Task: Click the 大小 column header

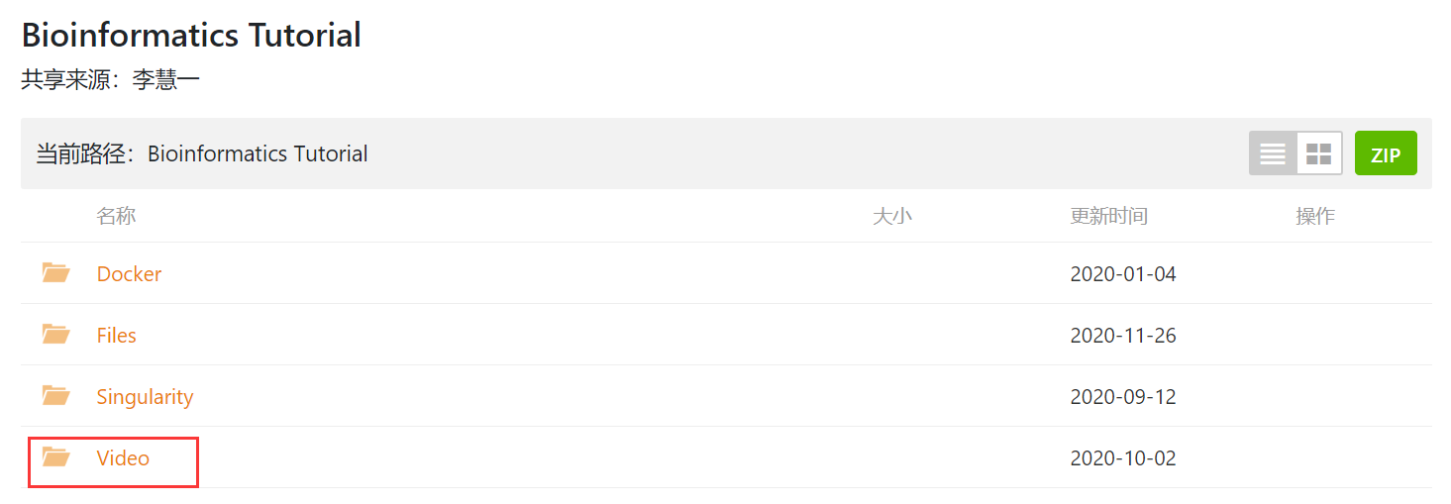Action: click(x=891, y=216)
